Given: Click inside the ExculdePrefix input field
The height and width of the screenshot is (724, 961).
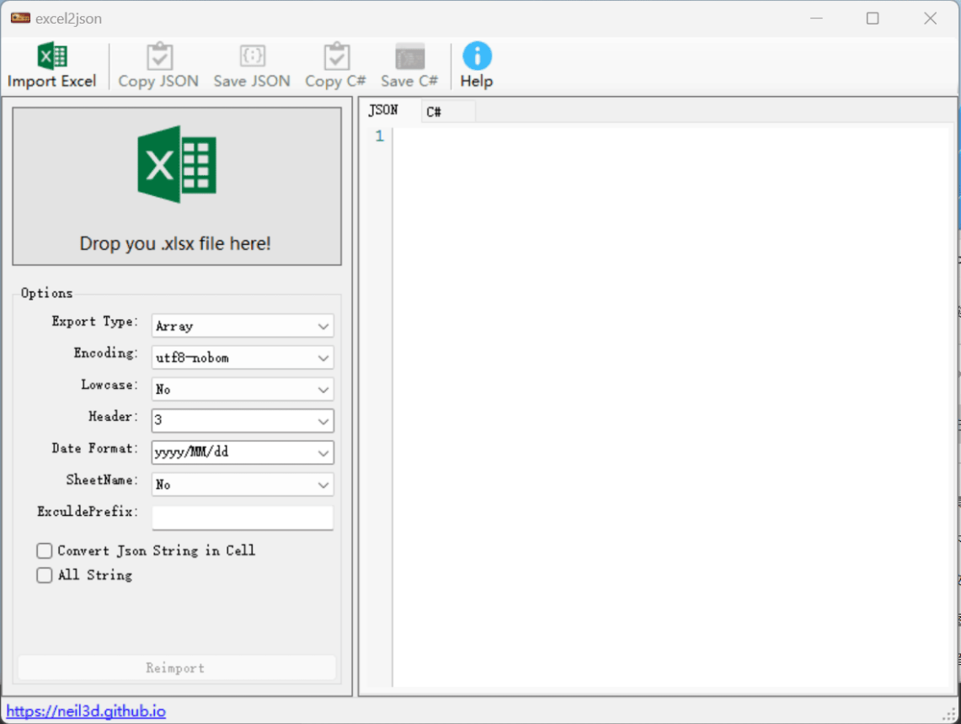Looking at the screenshot, I should (x=242, y=517).
